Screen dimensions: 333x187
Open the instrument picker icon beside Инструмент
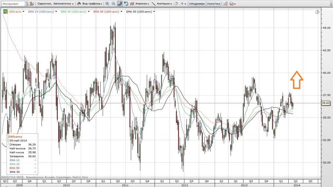click(27, 4)
